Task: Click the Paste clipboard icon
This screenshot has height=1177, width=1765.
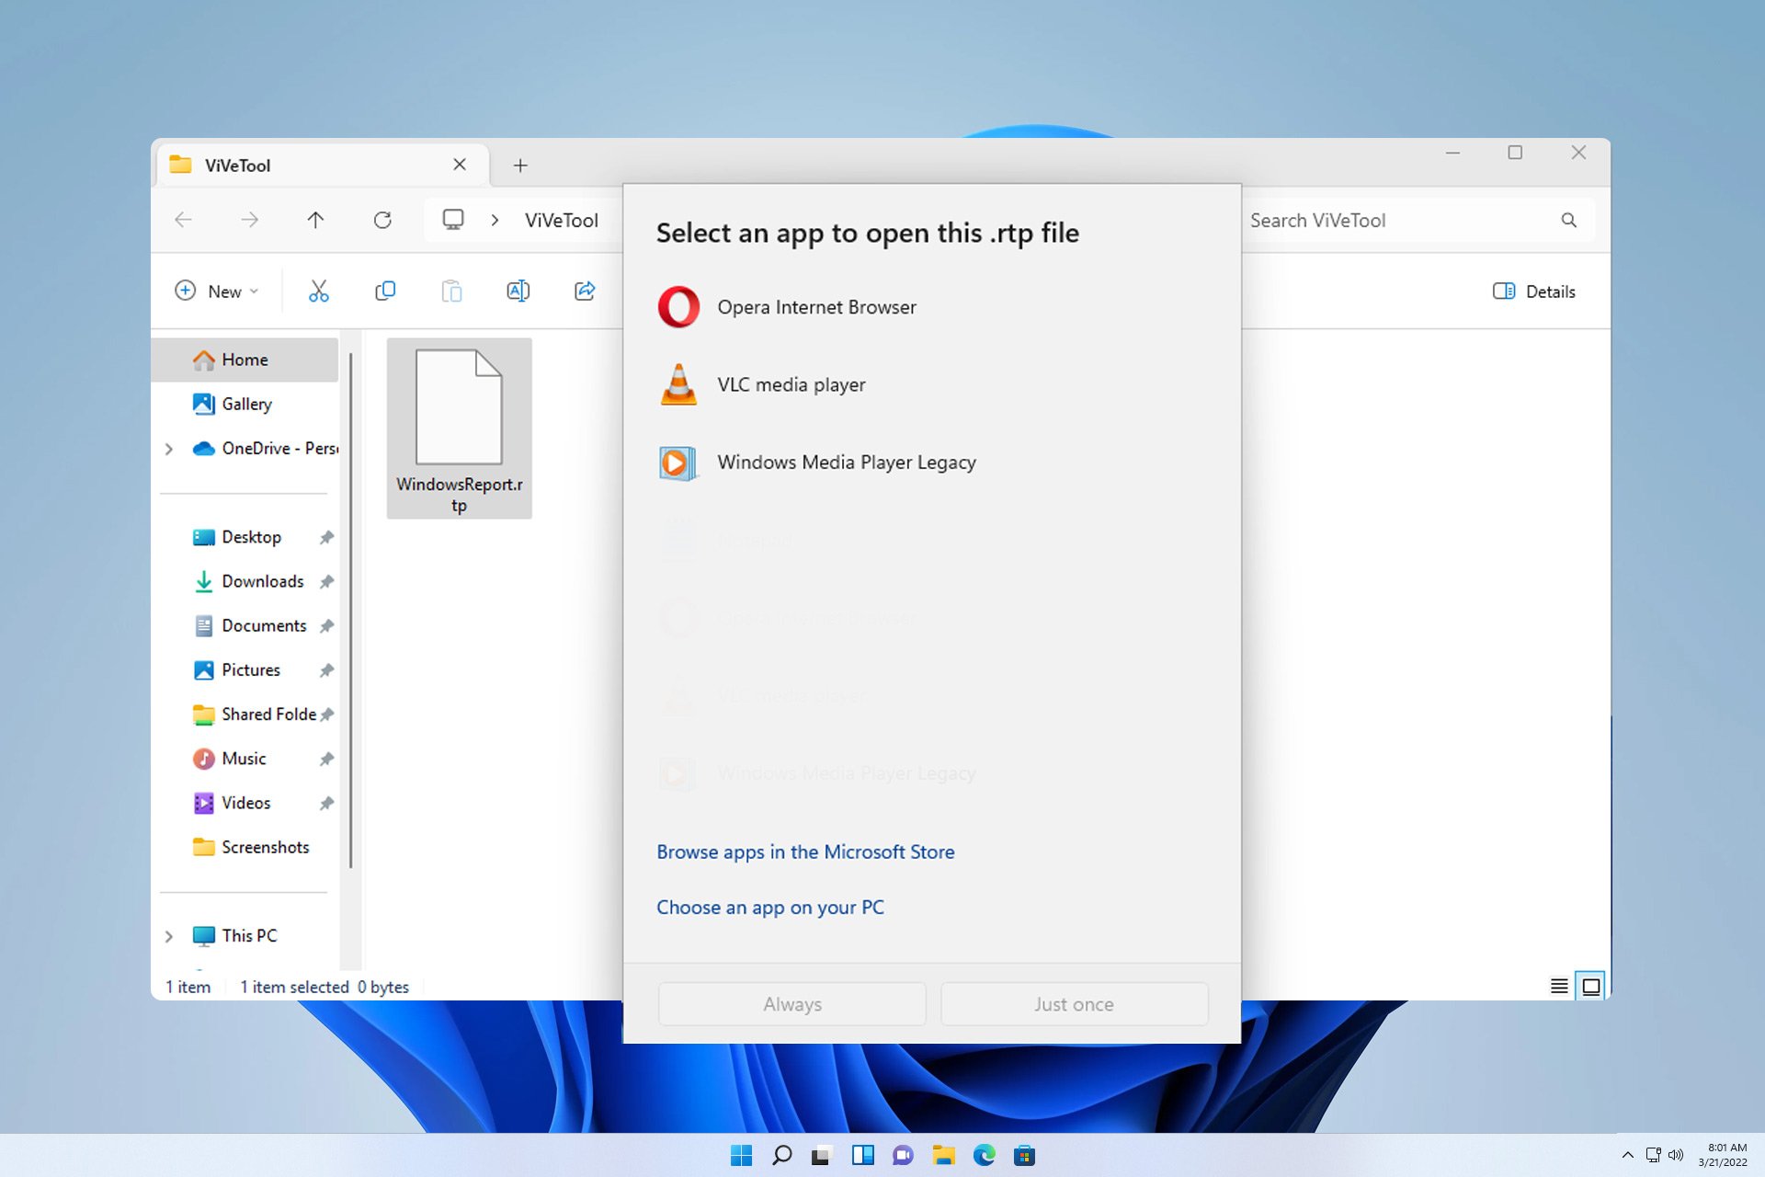Action: [x=451, y=291]
